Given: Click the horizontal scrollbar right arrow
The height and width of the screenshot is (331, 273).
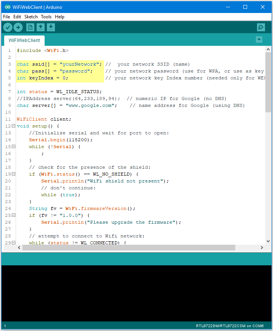Looking at the screenshot, I should coord(262,247).
